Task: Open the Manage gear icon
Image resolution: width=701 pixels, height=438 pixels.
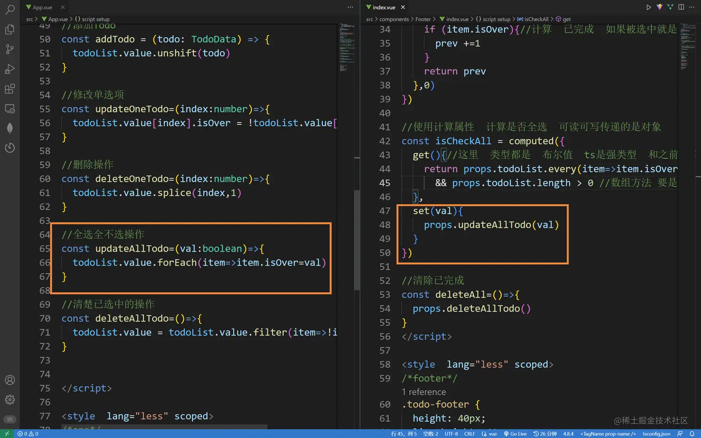Action: pyautogui.click(x=10, y=400)
